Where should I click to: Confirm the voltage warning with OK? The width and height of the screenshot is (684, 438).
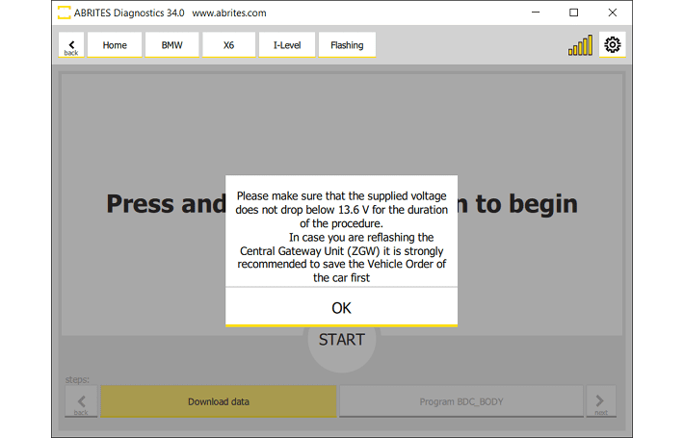(341, 308)
